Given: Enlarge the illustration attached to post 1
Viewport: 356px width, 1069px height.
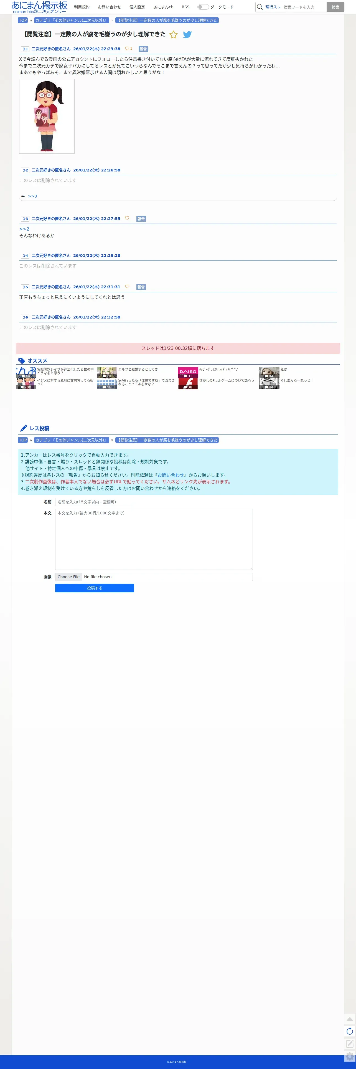Looking at the screenshot, I should pos(47,116).
